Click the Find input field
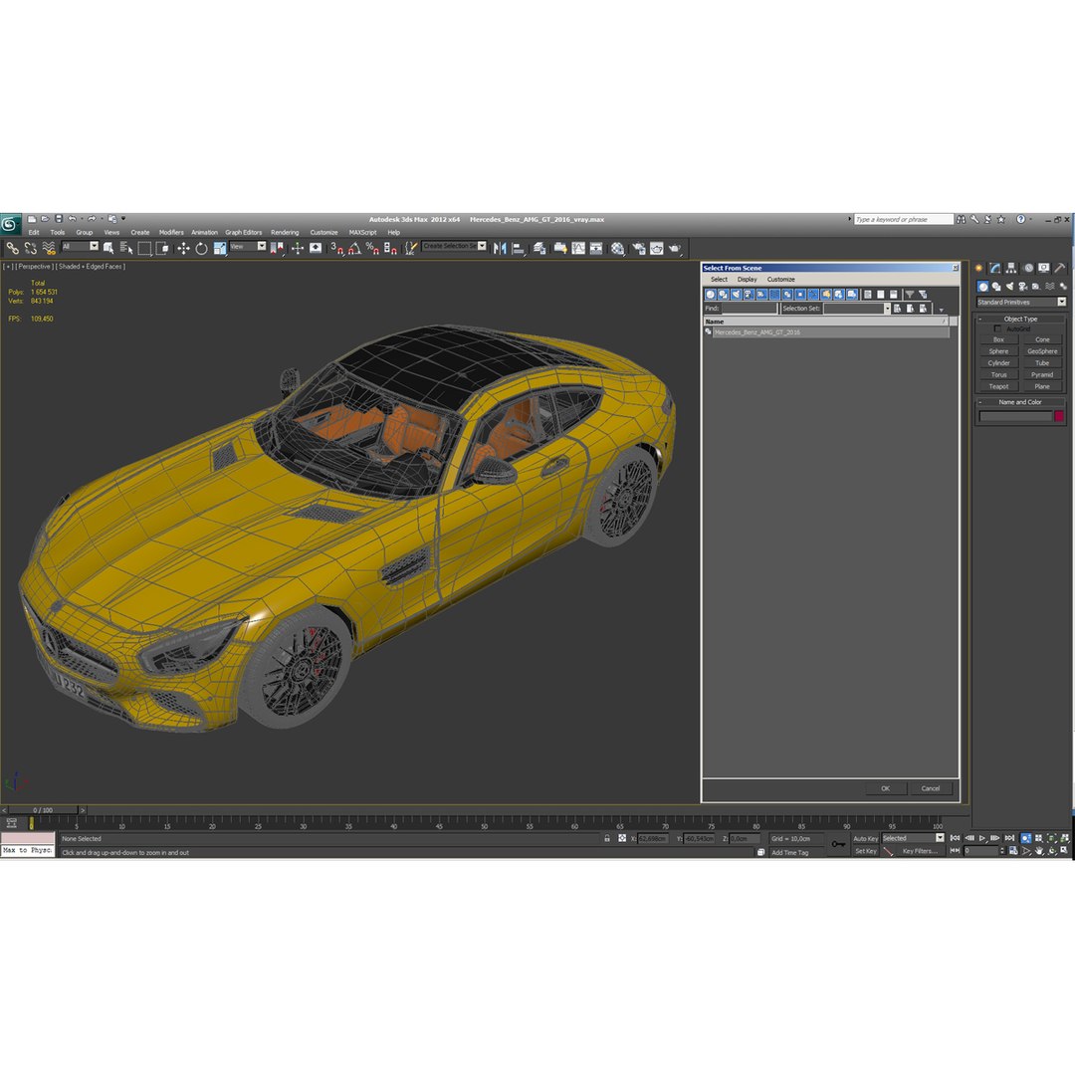Image resolution: width=1075 pixels, height=1075 pixels. click(749, 309)
